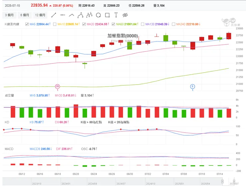This screenshot has height=188, width=246.
Task: Select the angle polyline drawing tool
Action: point(71,15)
